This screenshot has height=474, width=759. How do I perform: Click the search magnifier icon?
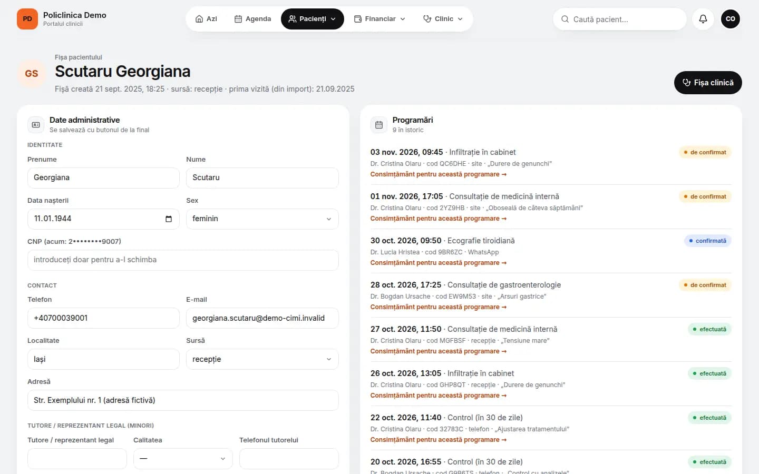pyautogui.click(x=565, y=19)
